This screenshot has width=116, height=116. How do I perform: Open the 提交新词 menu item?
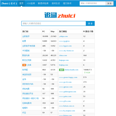[x=67, y=3]
